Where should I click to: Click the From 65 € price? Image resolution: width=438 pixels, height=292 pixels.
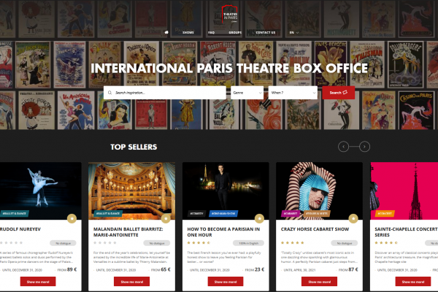(x=161, y=269)
